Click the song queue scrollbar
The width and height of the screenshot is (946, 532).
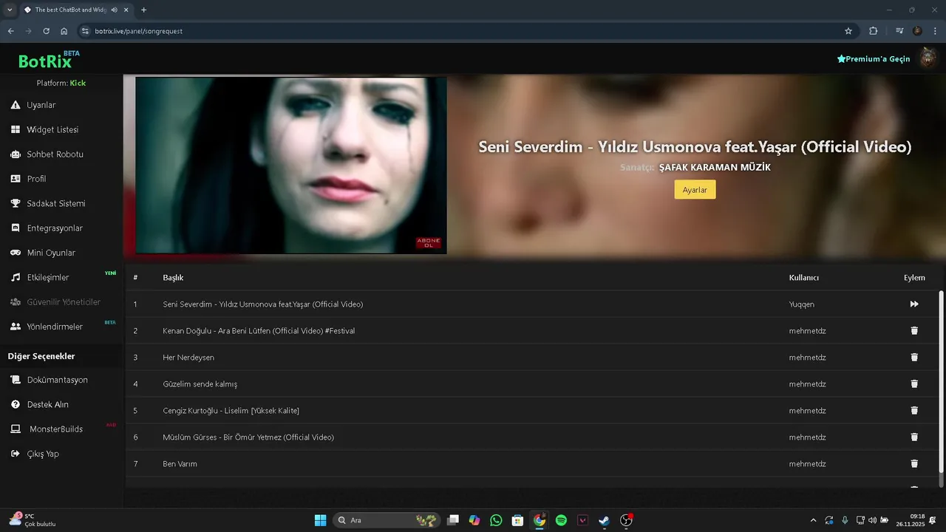(941, 381)
